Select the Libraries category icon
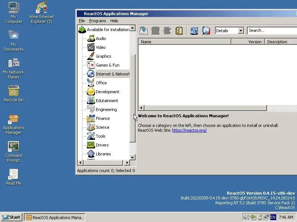297x222 pixels. pos(91,154)
